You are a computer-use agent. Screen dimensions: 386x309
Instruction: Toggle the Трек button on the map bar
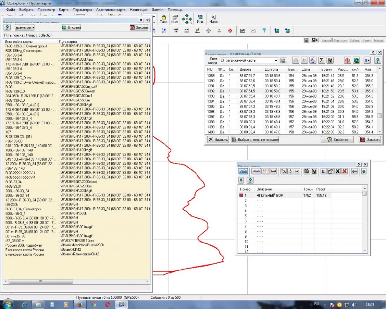point(366,40)
